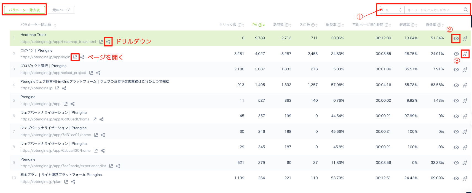Image resolution: width=472 pixels, height=193 pixels.
Task: Sort table by 離脱率 column
Action: tap(343, 25)
